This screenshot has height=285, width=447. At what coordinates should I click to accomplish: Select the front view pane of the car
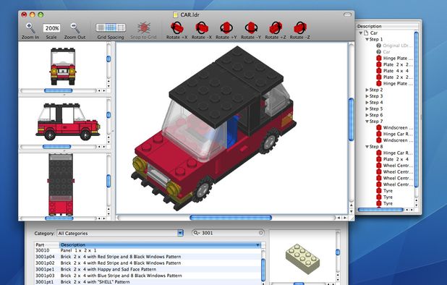[x=63, y=65]
